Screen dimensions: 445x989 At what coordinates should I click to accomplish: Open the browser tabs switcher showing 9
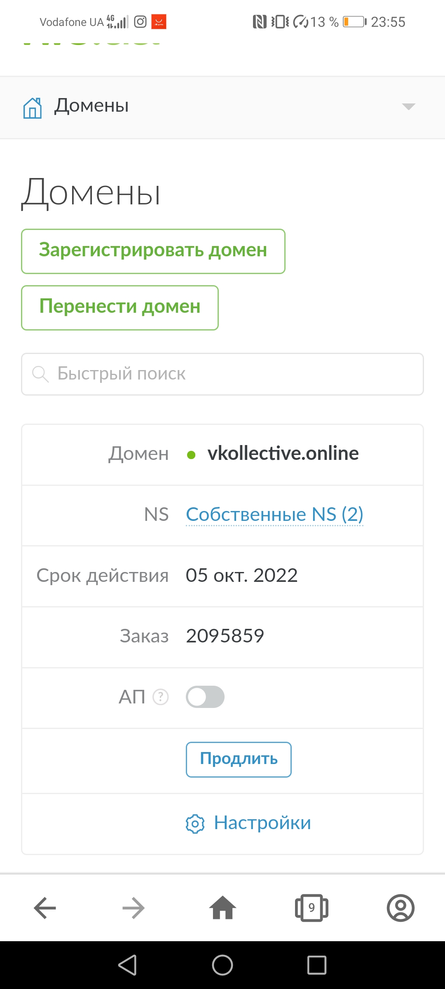(x=311, y=908)
